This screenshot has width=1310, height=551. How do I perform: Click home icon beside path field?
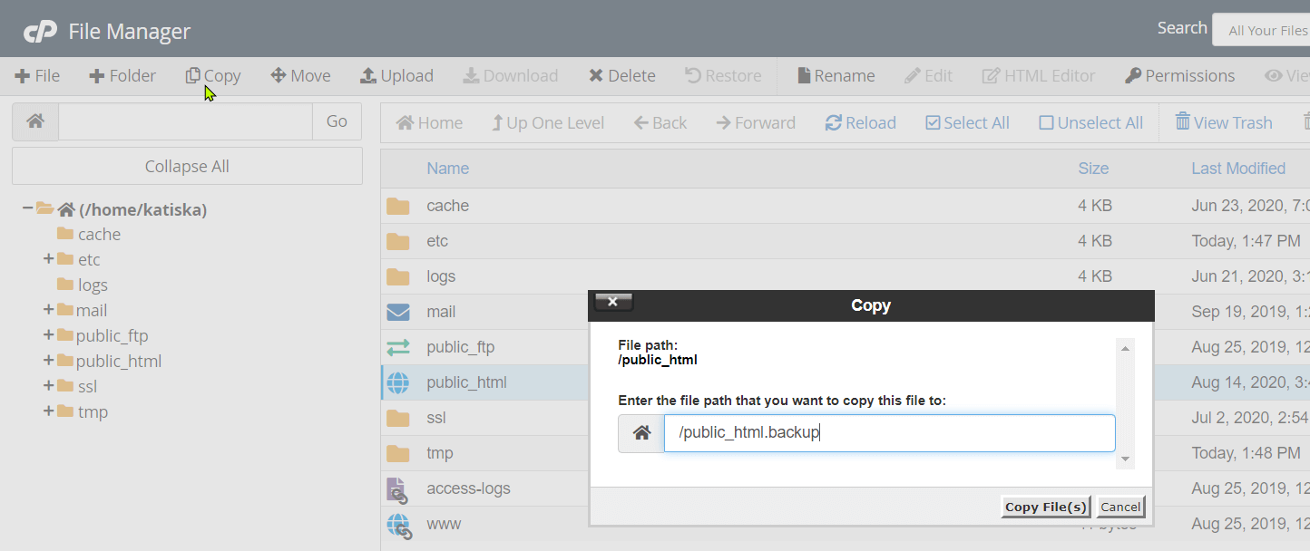coord(35,121)
